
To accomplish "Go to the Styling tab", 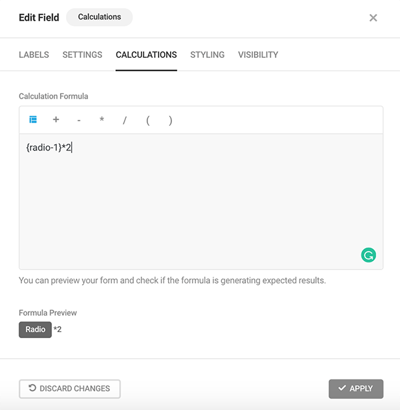I will point(207,55).
